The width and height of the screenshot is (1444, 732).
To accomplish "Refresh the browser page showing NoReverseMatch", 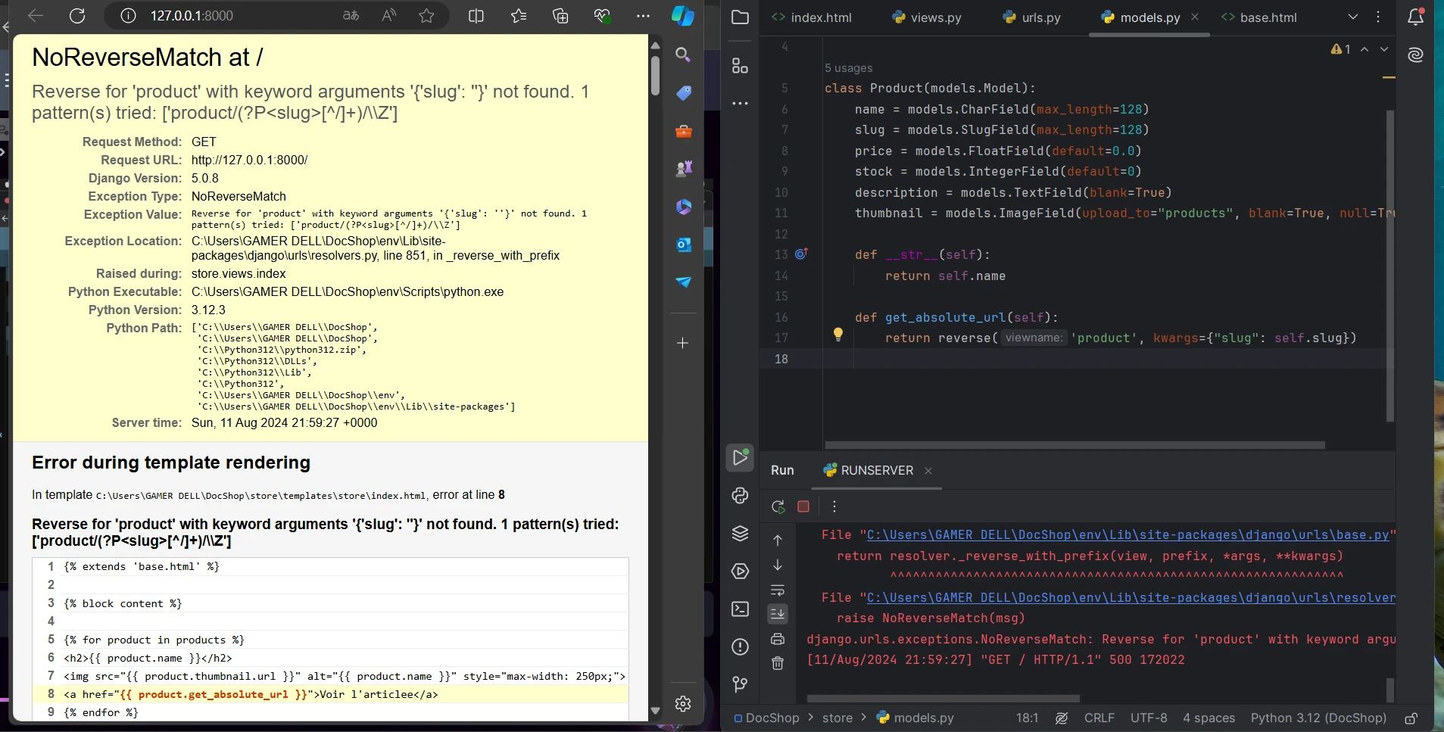I will pyautogui.click(x=77, y=16).
